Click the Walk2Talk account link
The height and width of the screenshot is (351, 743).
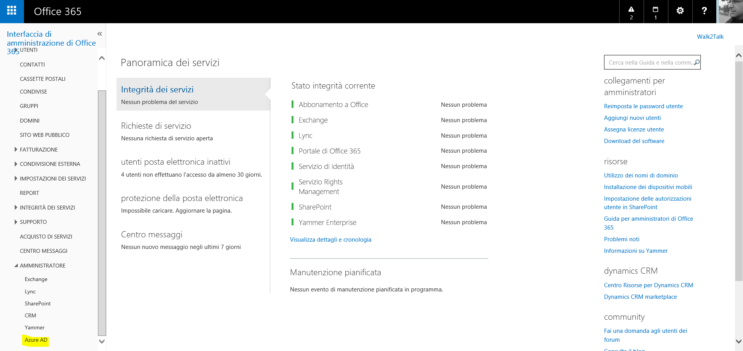point(710,37)
